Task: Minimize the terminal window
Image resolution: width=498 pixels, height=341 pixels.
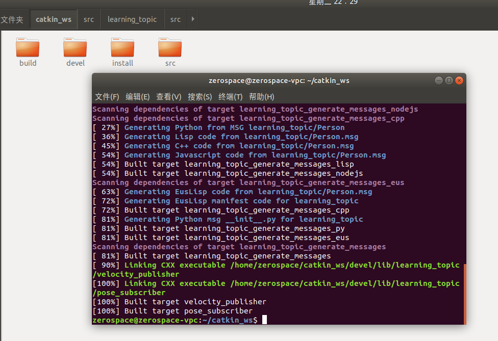Action: 439,81
